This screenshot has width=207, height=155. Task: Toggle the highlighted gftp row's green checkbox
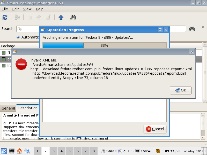[x=4, y=59]
